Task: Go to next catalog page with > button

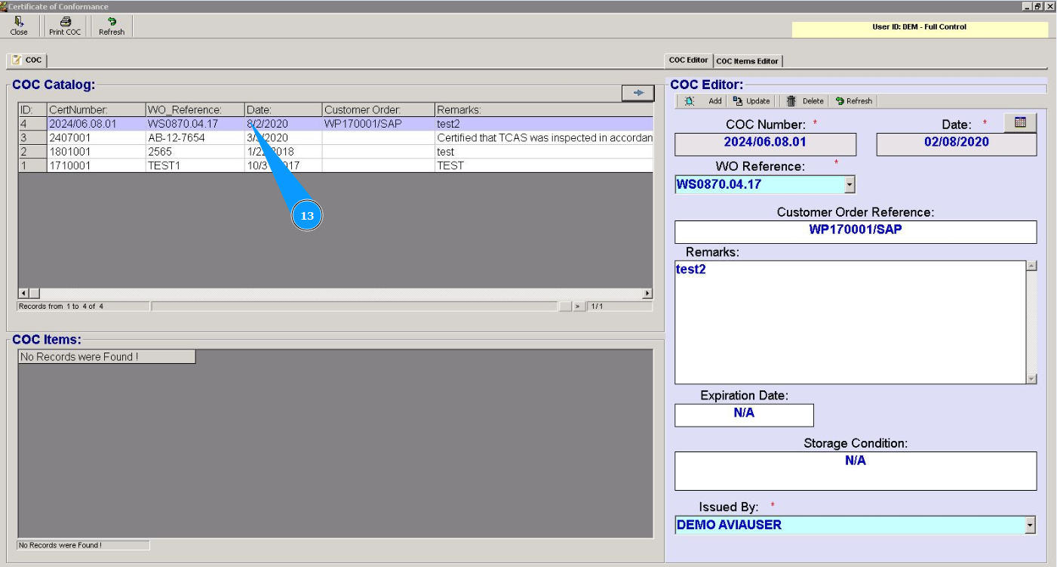Action: coord(579,307)
